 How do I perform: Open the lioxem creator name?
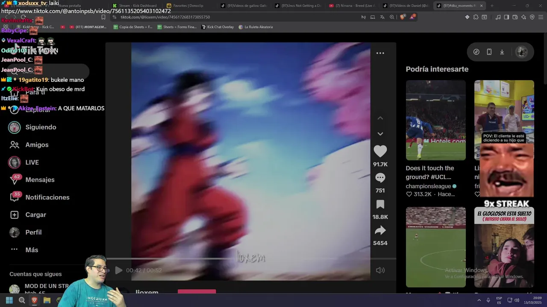coord(147,293)
